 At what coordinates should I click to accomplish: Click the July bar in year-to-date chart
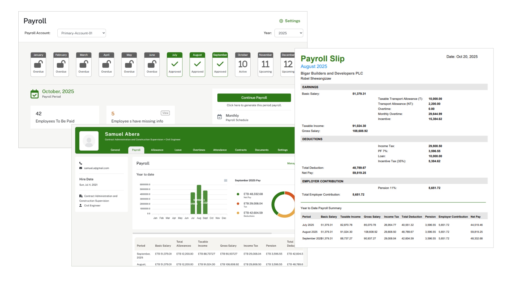[193, 203]
